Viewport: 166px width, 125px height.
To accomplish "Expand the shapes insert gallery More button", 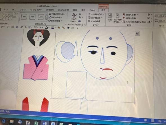I will point(11,19).
